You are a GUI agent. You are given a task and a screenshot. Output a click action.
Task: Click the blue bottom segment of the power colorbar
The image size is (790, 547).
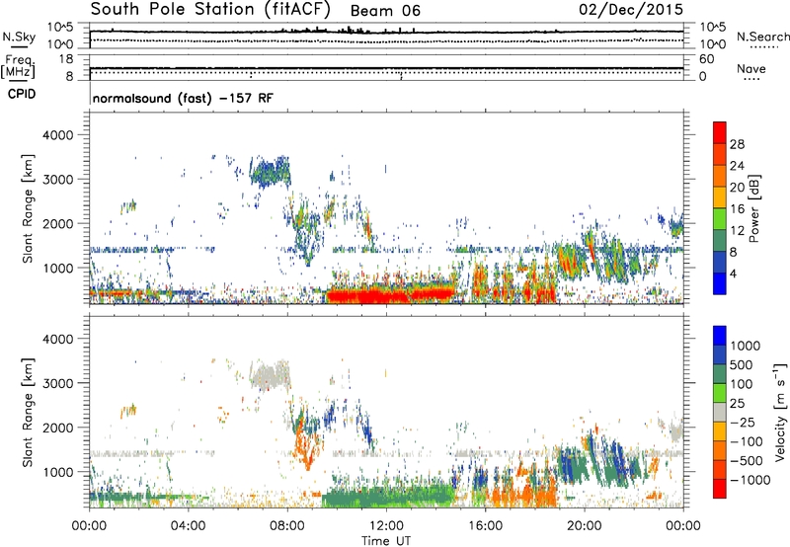pos(720,284)
